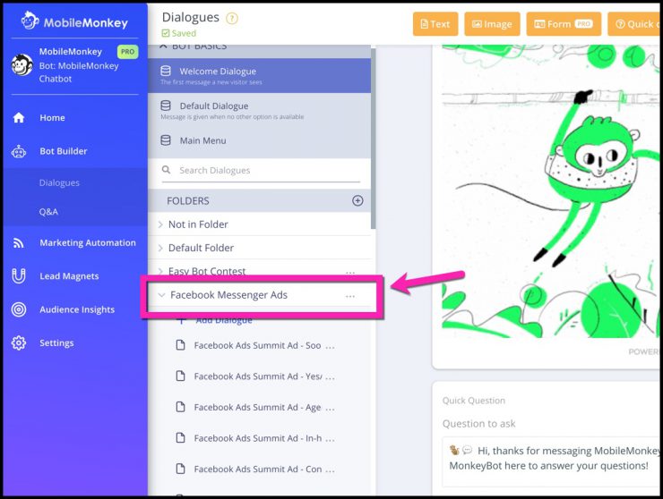Screen dimensions: 663x499
Task: Focus the Search Dialogues field
Action: pyautogui.click(x=261, y=171)
